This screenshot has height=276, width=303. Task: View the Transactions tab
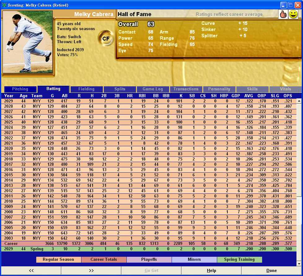pyautogui.click(x=186, y=89)
